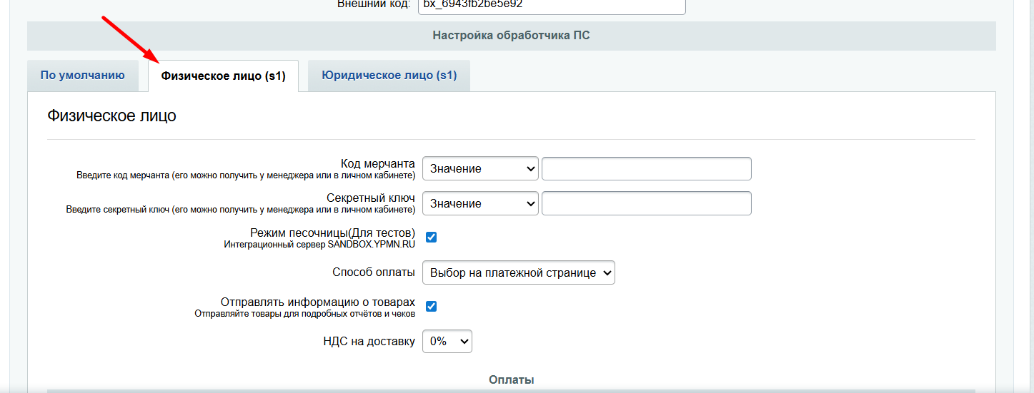Click the Отправлять информацию о товарах label
Image resolution: width=1034 pixels, height=393 pixels.
click(x=317, y=302)
